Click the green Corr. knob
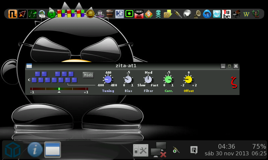Viewport: 268px width, 160px height. [168, 80]
